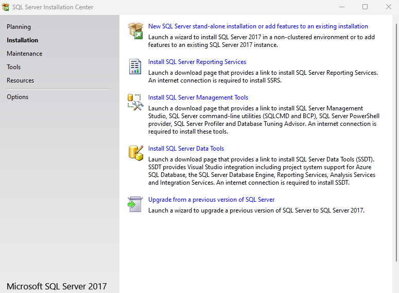Open Install SQL Server Data Tools link
399x293 pixels.
click(x=186, y=149)
